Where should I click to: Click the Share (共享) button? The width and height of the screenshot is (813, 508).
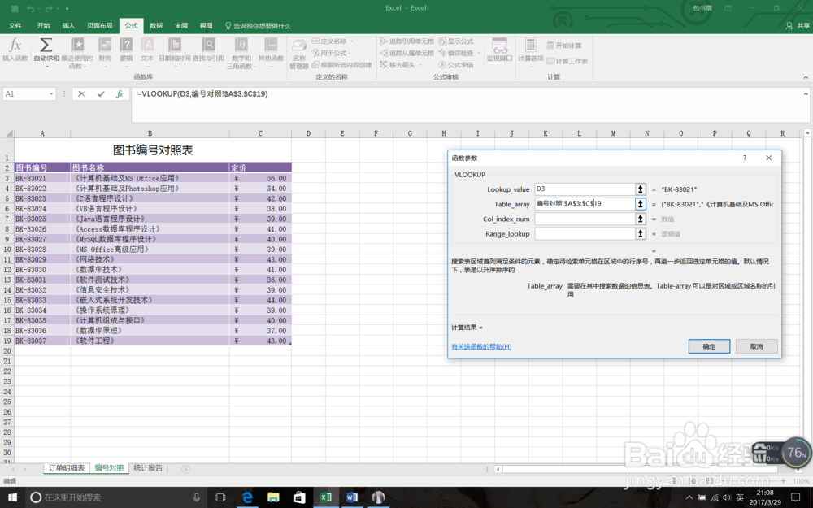click(x=798, y=25)
